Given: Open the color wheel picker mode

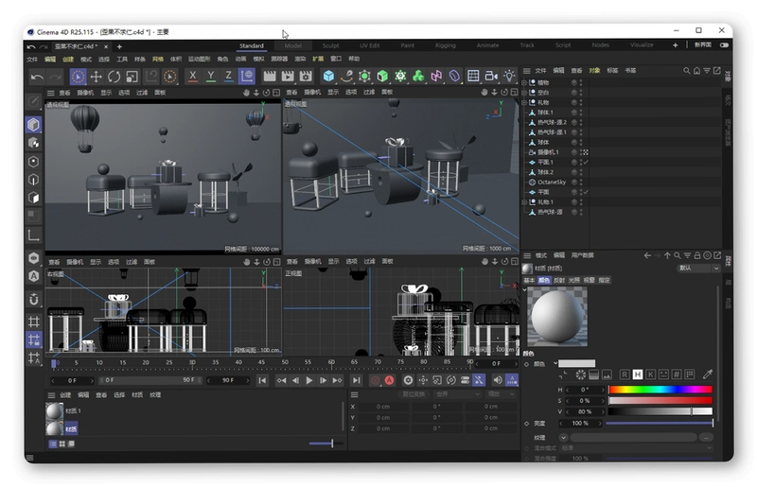Looking at the screenshot, I should [581, 374].
